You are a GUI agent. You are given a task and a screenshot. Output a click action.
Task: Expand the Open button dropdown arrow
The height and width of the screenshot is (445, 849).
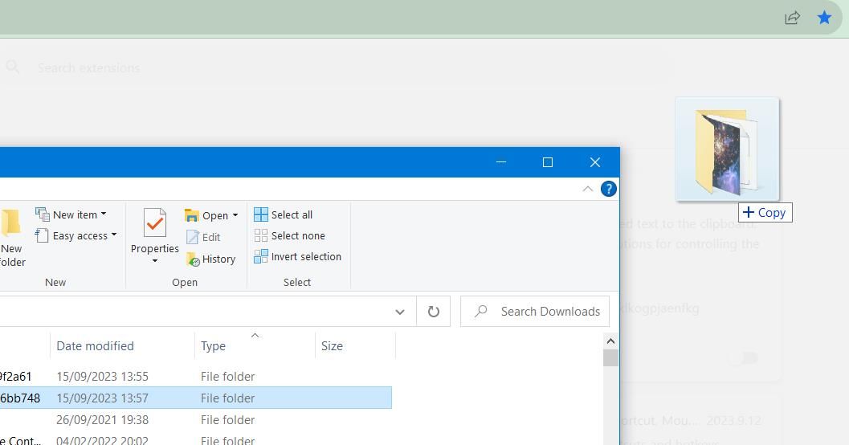tap(235, 215)
